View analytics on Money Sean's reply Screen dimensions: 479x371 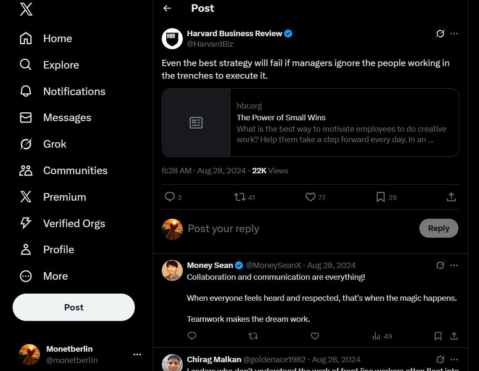coord(376,336)
